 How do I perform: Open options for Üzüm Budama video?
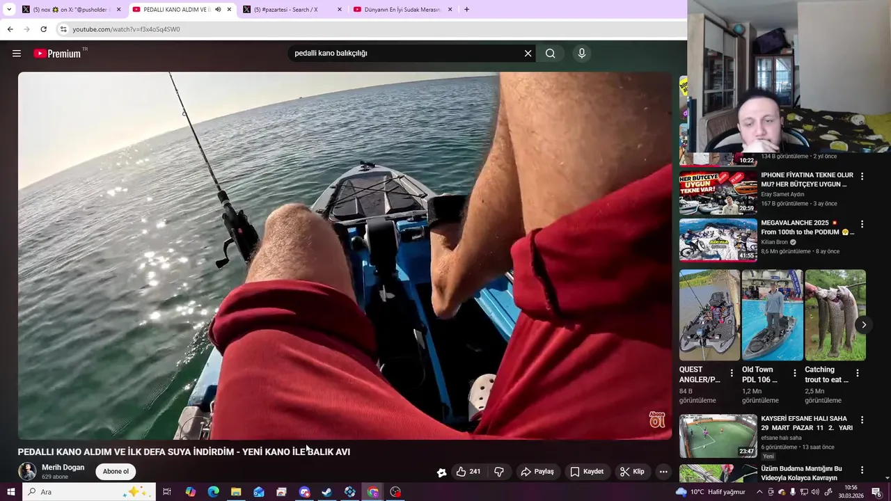(x=862, y=470)
